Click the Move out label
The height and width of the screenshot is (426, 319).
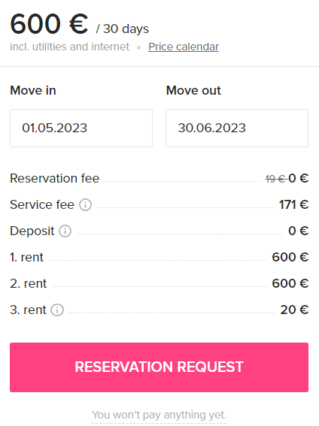(x=193, y=90)
